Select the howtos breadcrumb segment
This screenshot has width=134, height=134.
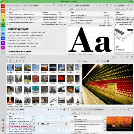click(x=35, y=5)
